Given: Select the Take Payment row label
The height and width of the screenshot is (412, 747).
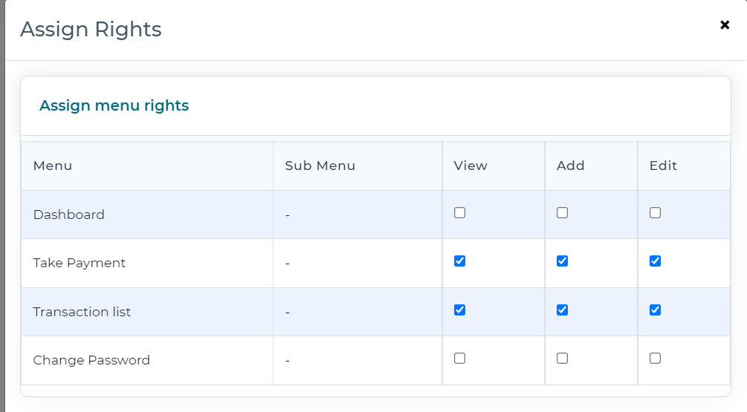Looking at the screenshot, I should point(79,263).
